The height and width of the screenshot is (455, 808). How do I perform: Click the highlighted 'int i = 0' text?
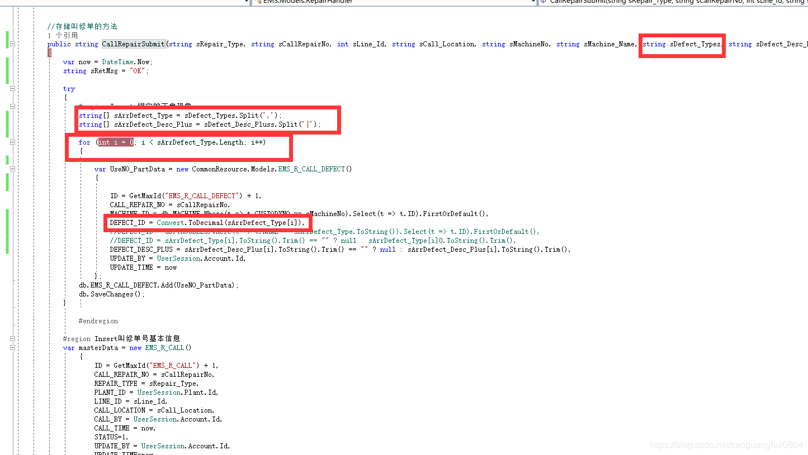point(116,142)
